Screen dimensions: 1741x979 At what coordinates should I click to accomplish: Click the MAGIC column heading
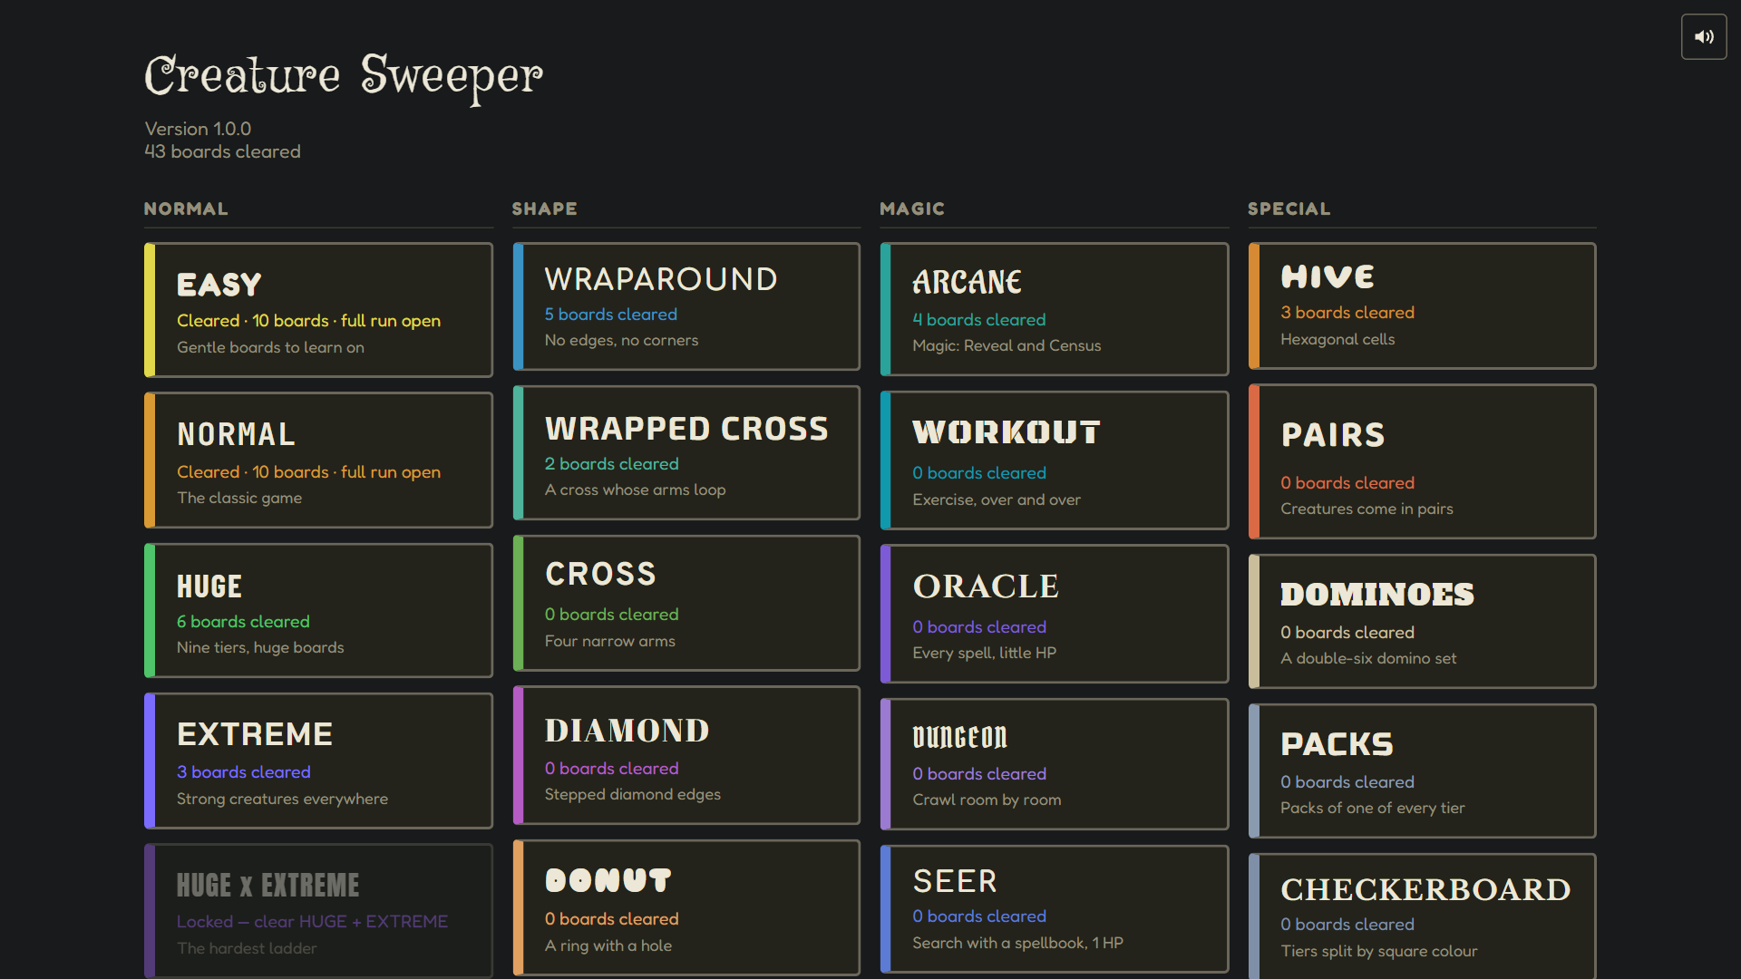(912, 208)
